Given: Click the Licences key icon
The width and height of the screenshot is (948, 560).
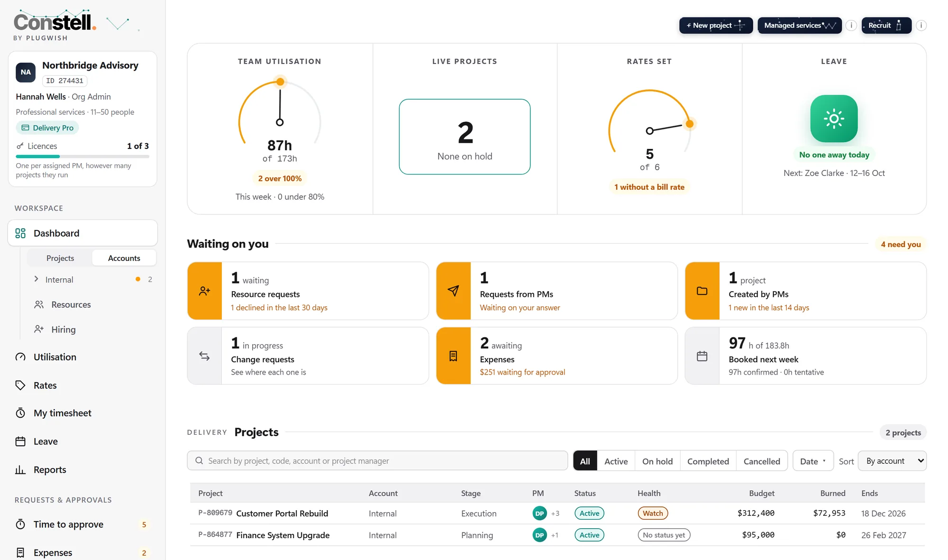Looking at the screenshot, I should [x=20, y=146].
